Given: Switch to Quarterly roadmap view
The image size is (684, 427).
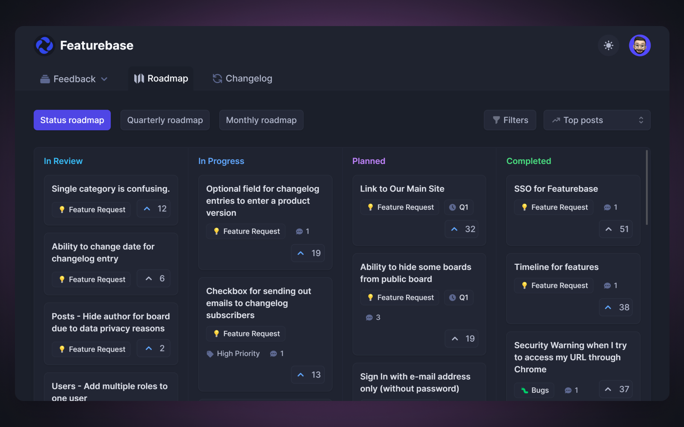Looking at the screenshot, I should point(165,120).
